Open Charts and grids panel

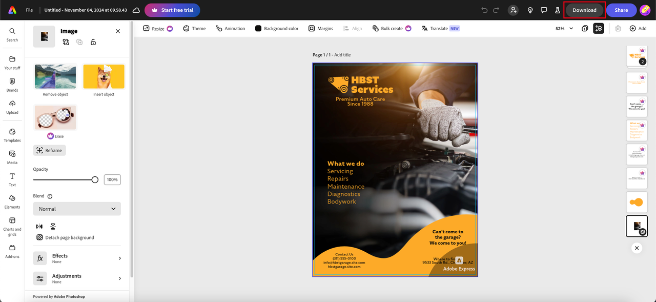(x=12, y=226)
